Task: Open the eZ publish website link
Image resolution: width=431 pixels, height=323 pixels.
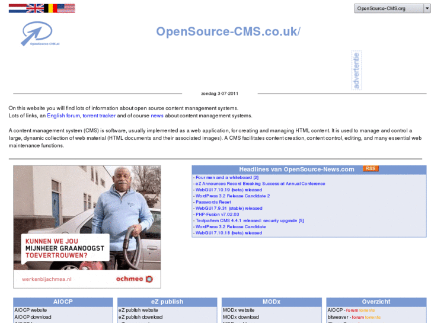Action: pos(138,310)
